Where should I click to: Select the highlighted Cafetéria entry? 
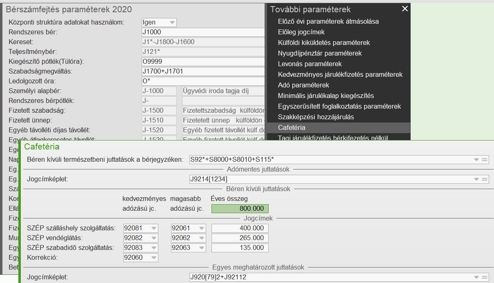pos(338,127)
